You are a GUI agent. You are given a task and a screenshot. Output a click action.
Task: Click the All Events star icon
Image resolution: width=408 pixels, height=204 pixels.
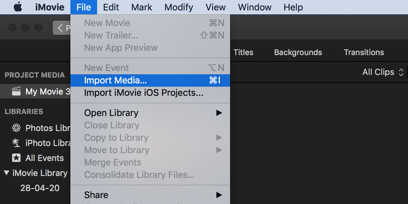[16, 158]
